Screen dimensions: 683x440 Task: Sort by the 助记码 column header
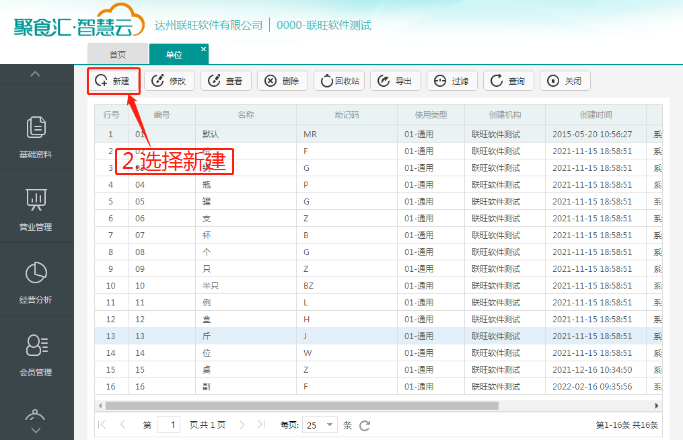coord(347,115)
